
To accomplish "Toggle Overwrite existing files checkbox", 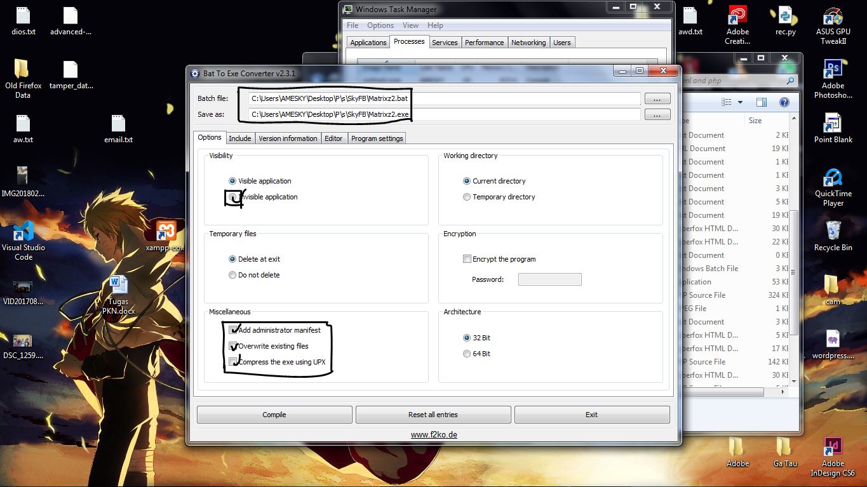I will 233,346.
